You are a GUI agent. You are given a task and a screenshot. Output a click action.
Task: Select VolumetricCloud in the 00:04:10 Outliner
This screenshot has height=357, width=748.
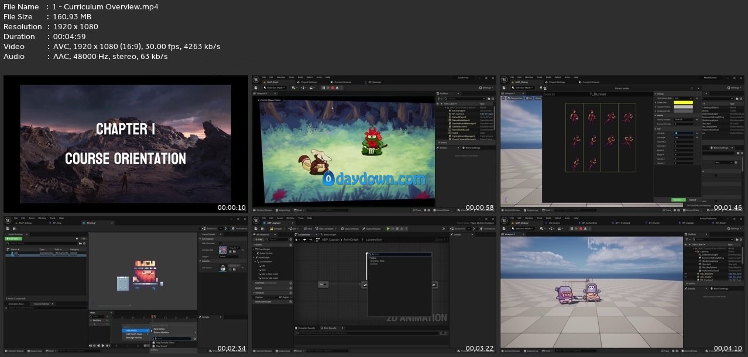710,270
